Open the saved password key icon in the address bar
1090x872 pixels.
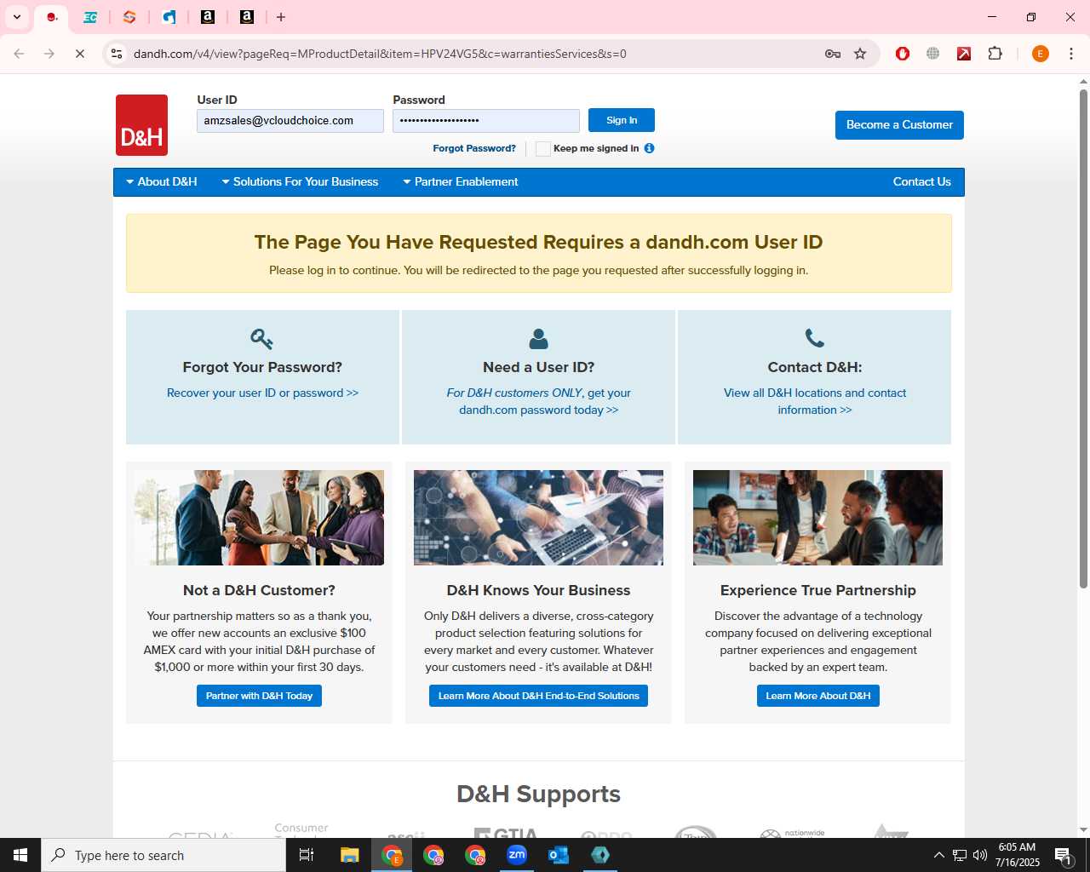[x=833, y=54]
